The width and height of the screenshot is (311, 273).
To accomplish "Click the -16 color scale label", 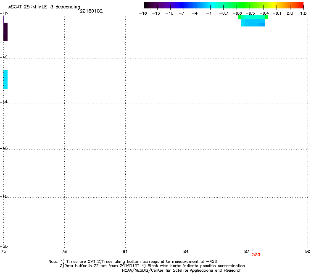I will click(143, 13).
